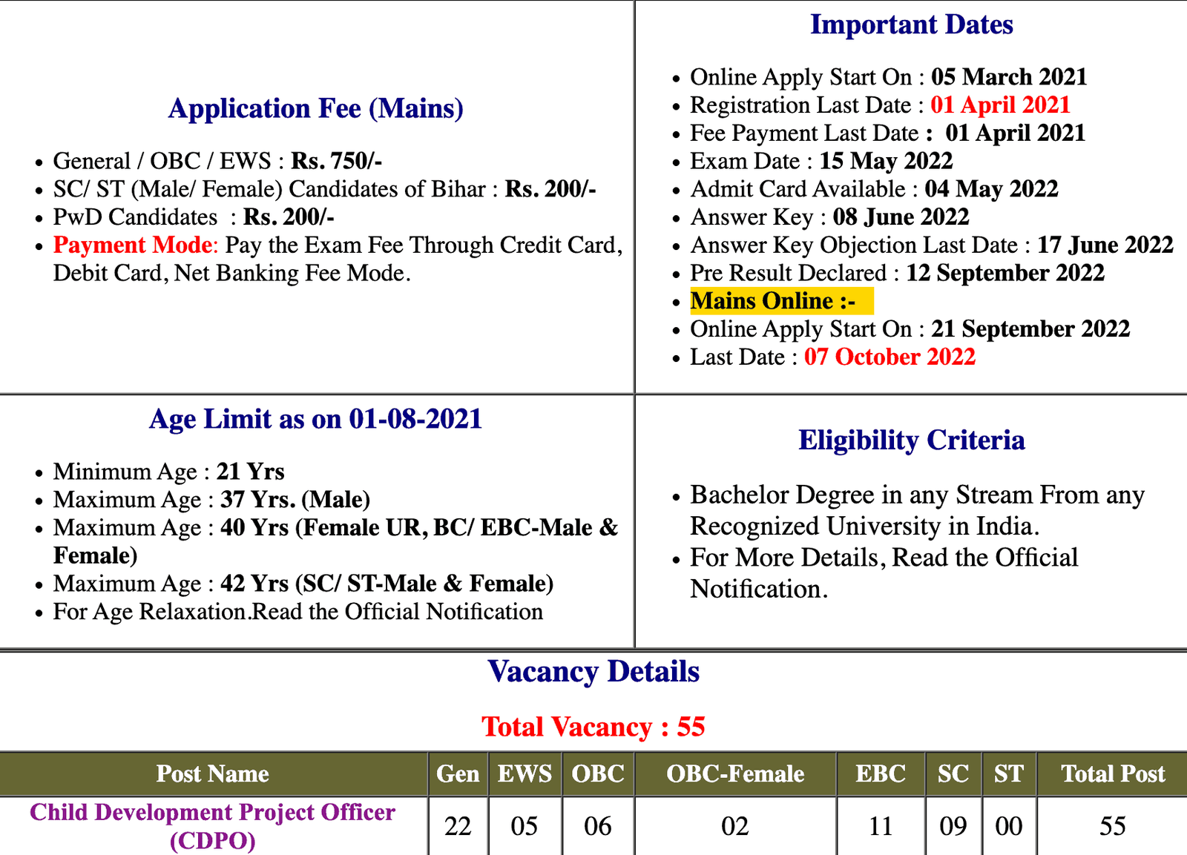This screenshot has height=855, width=1187.
Task: Click the Important Dates heading
Action: [x=911, y=24]
